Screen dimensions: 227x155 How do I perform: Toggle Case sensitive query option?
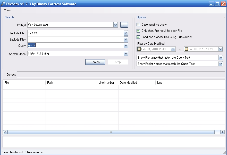pos(138,25)
